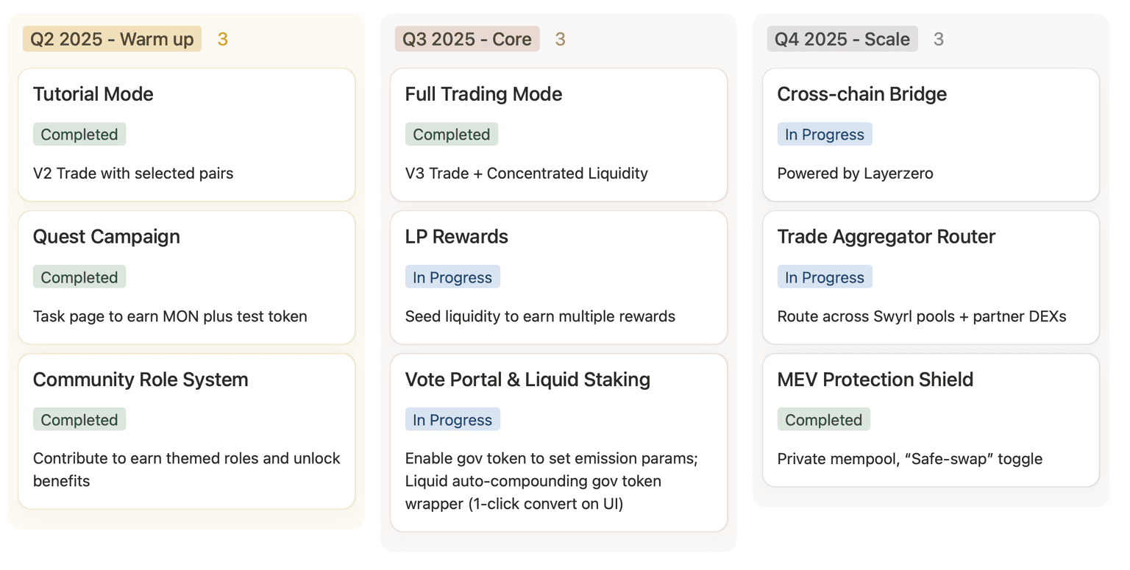Click the In Progress badge on Trade Aggregator Router
Screen dimensions: 1130x570
tap(824, 277)
